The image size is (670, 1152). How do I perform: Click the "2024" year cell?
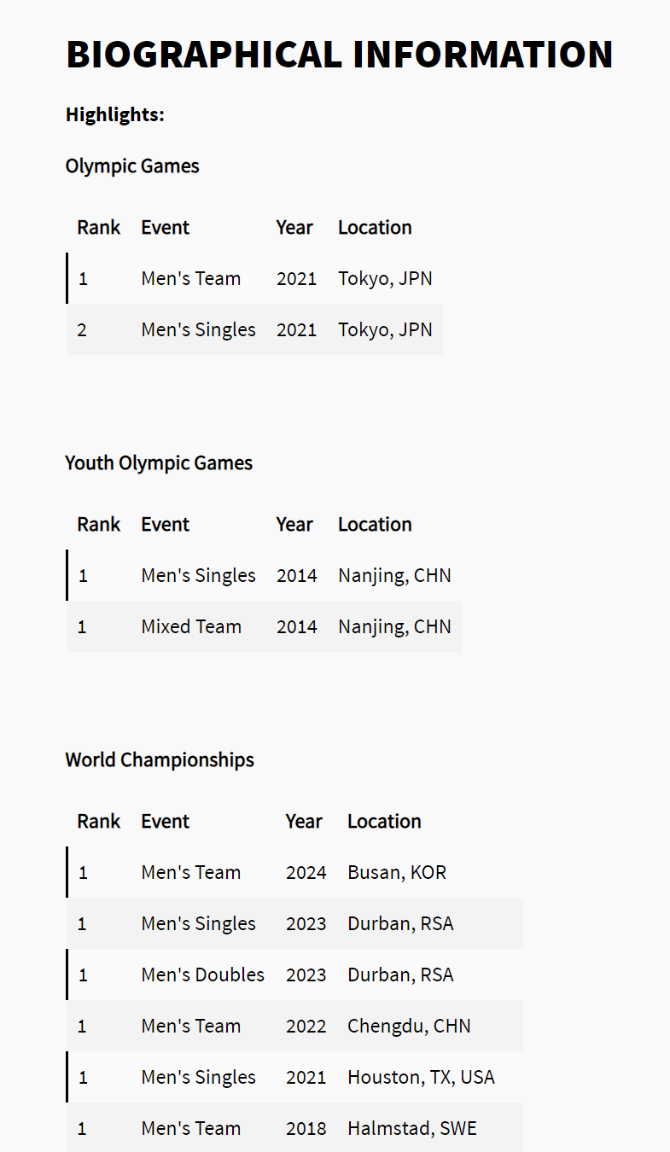[x=306, y=872]
